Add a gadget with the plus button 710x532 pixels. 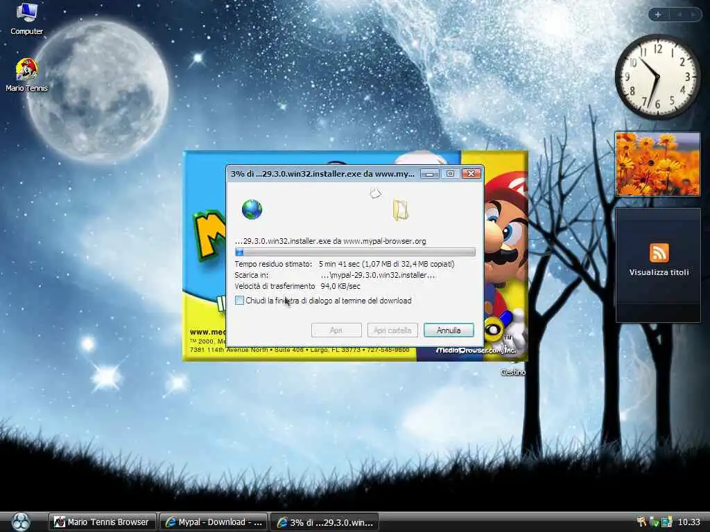[x=658, y=15]
